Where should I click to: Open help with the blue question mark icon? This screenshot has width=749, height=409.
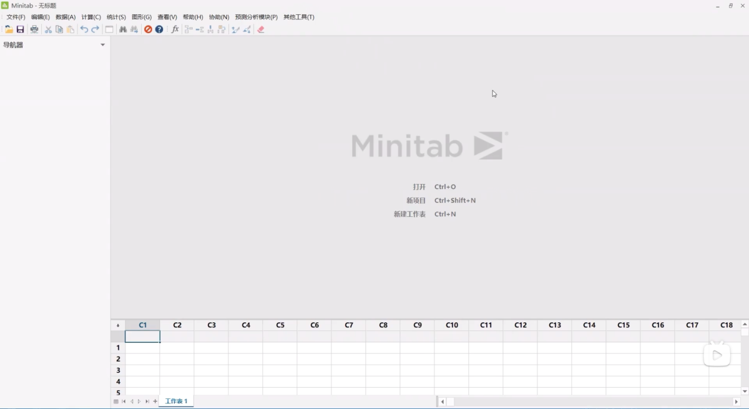(x=159, y=29)
